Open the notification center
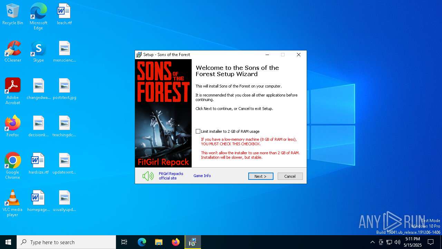The image size is (442, 249). tap(431, 242)
